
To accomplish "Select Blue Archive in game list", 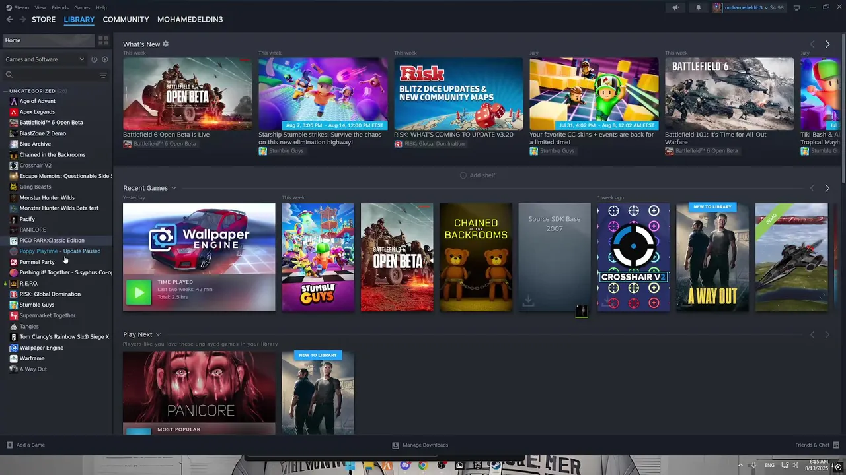I will coord(35,144).
